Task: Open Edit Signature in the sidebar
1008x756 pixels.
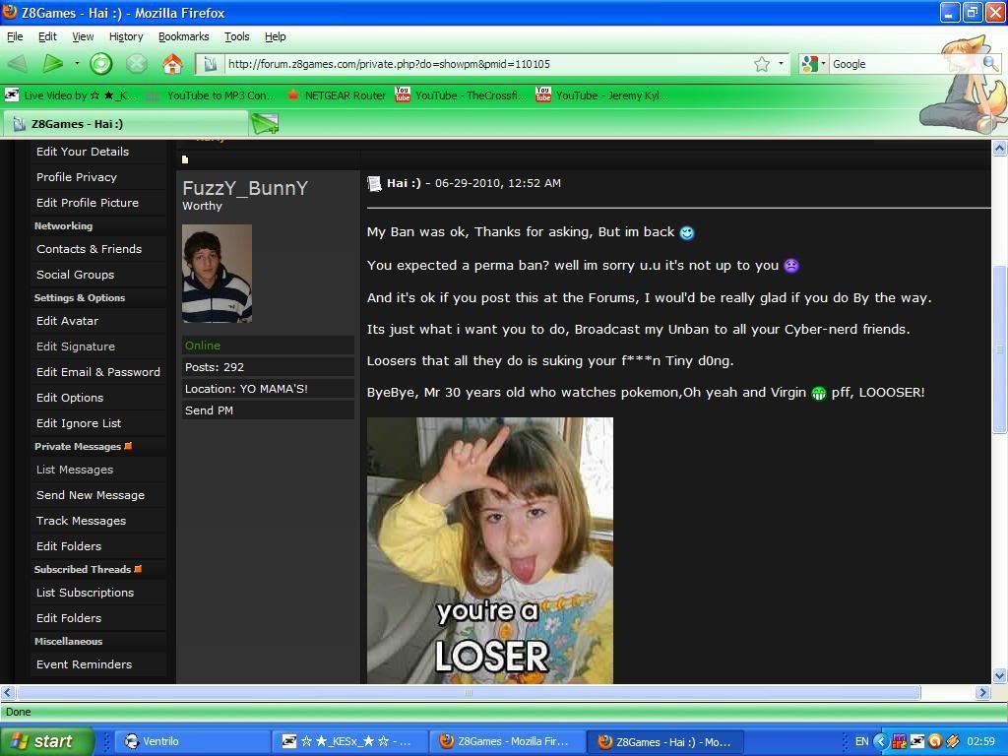Action: point(76,346)
